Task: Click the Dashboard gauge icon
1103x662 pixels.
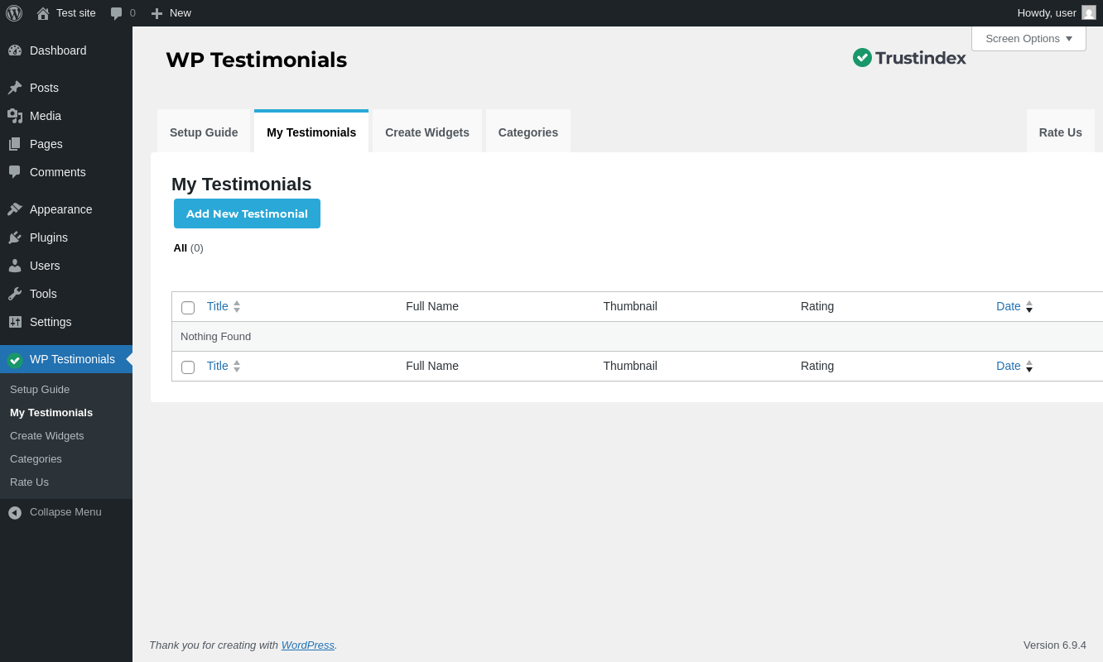Action: point(15,50)
